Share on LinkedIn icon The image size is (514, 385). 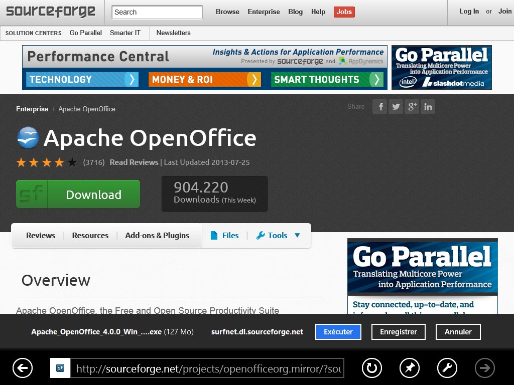coord(428,107)
